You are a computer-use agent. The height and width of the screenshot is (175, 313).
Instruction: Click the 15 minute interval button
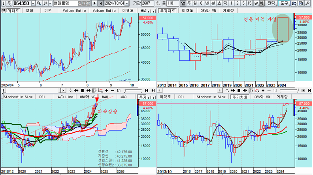tap(249, 3)
